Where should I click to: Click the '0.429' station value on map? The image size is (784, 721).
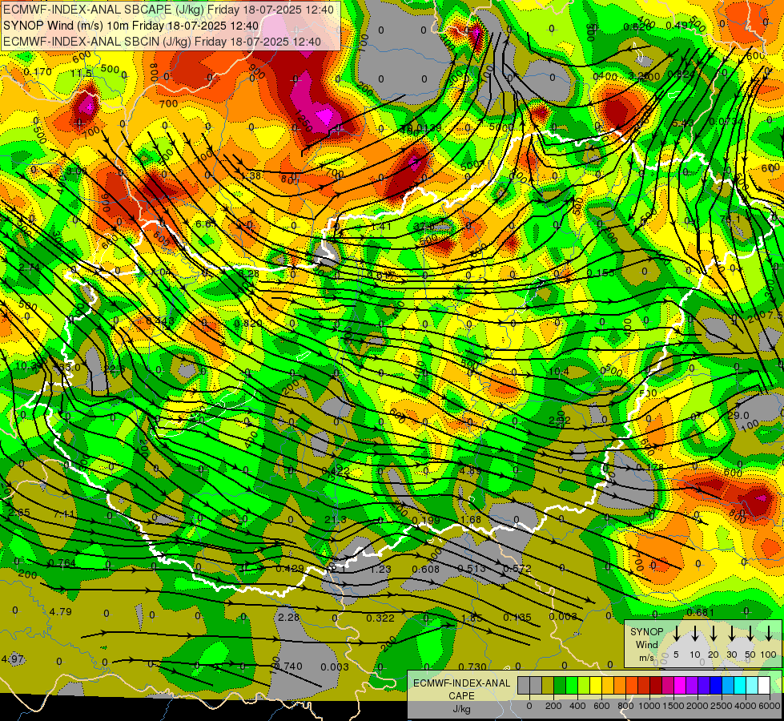coord(290,568)
